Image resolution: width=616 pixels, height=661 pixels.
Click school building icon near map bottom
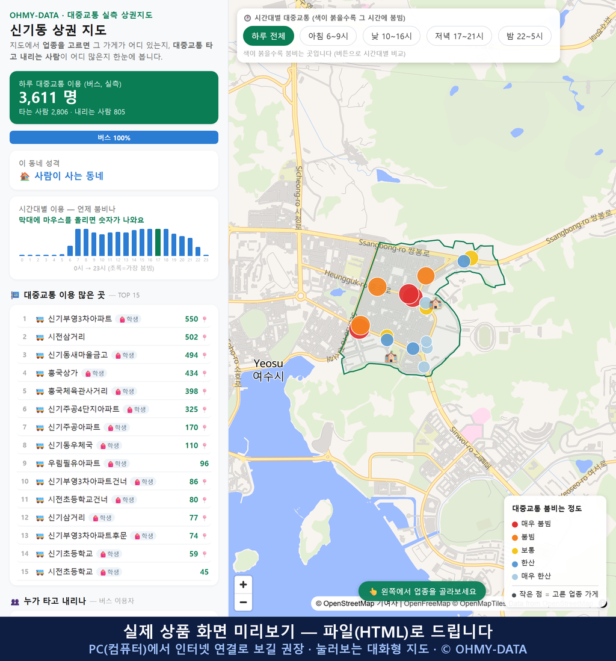[391, 357]
